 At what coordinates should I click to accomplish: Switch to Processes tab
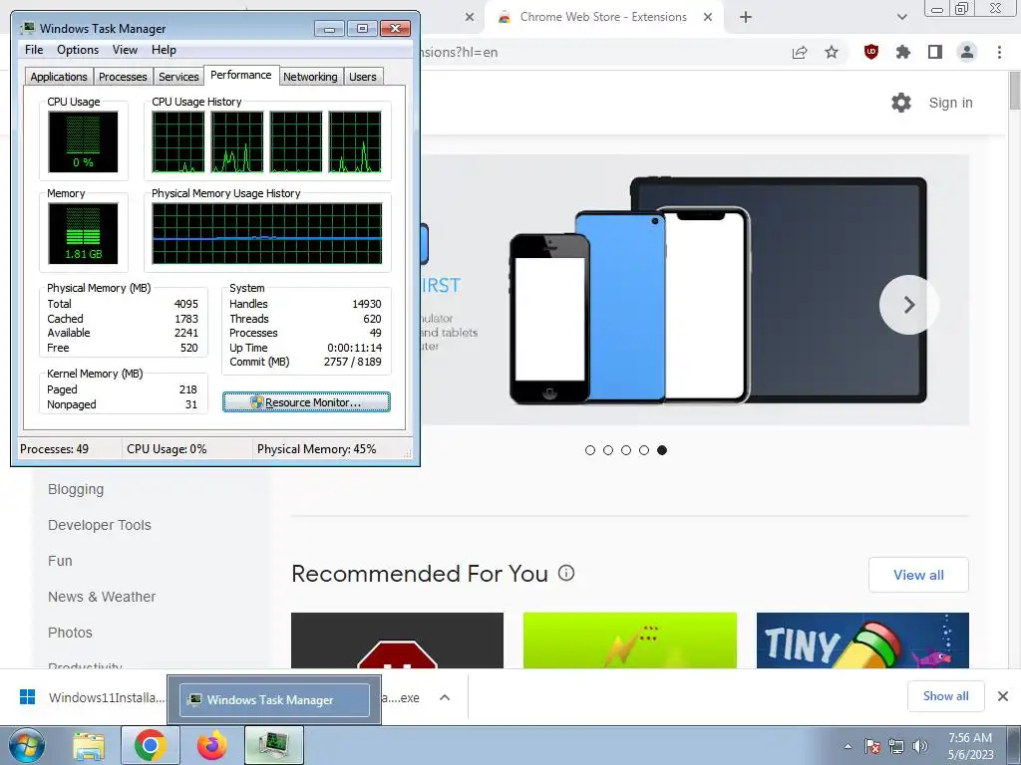(x=123, y=77)
